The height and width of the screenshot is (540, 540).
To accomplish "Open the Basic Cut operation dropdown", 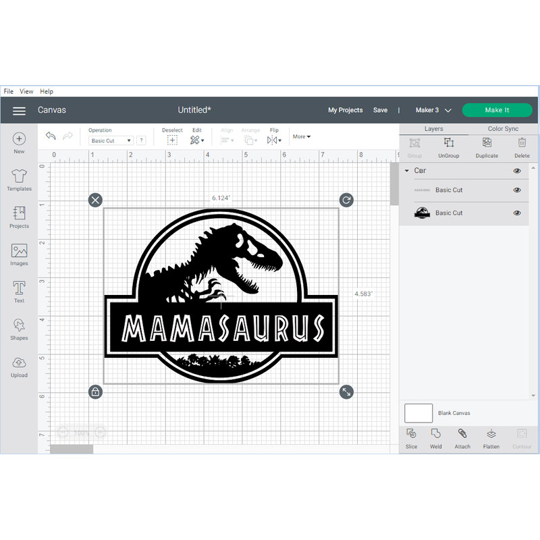I will [110, 140].
